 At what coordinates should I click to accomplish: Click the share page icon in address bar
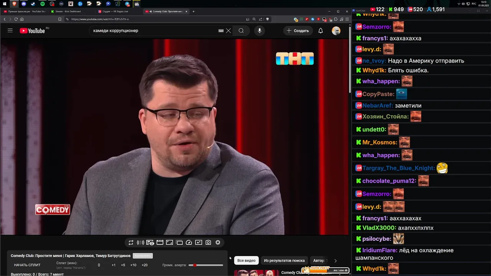pos(261,19)
